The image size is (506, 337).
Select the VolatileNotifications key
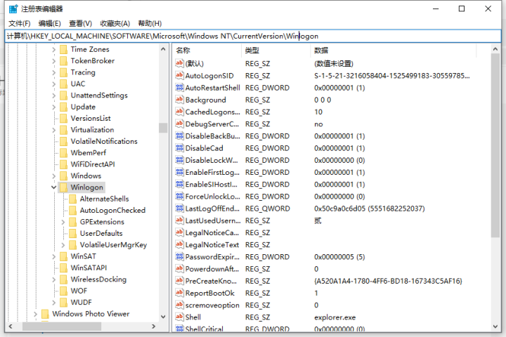[x=104, y=141]
